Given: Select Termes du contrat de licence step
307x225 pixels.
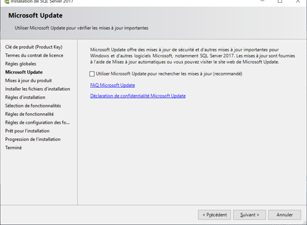Looking at the screenshot, I should point(34,55).
